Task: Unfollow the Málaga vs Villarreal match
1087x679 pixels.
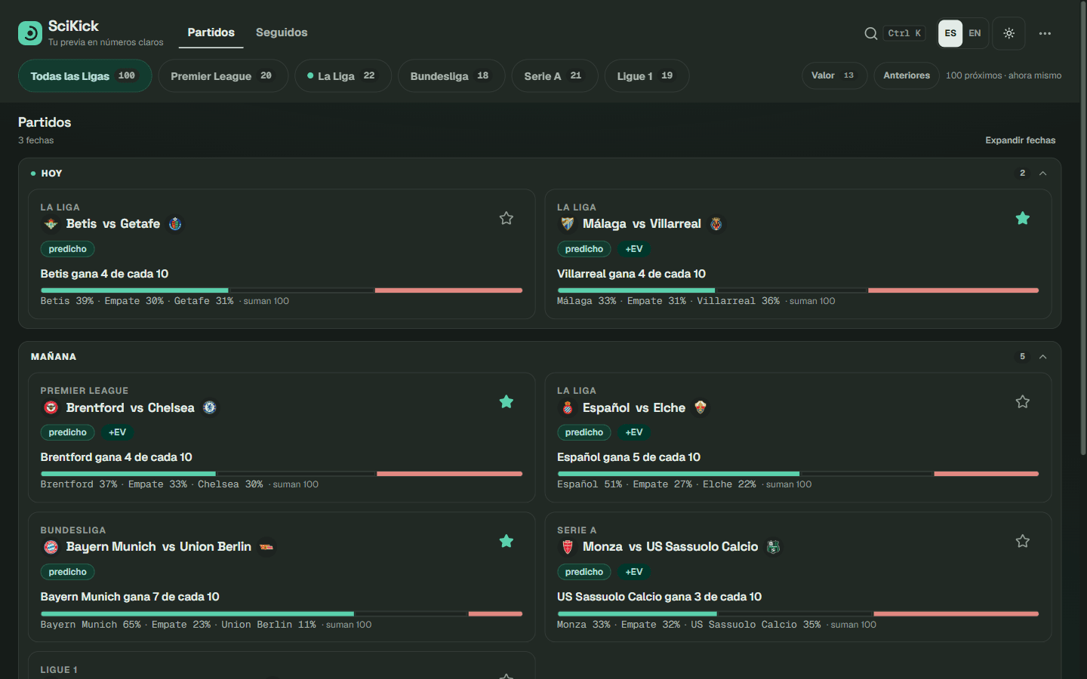Action: 1023,218
